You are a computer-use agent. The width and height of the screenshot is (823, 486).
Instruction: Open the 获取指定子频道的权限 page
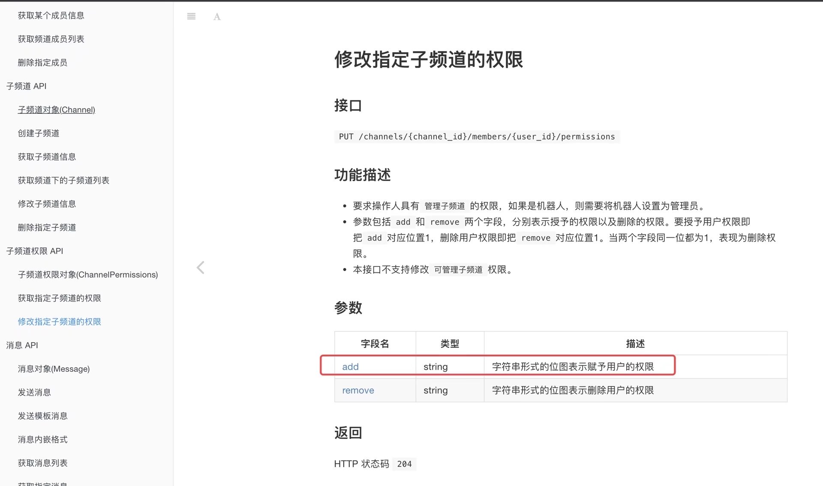59,298
